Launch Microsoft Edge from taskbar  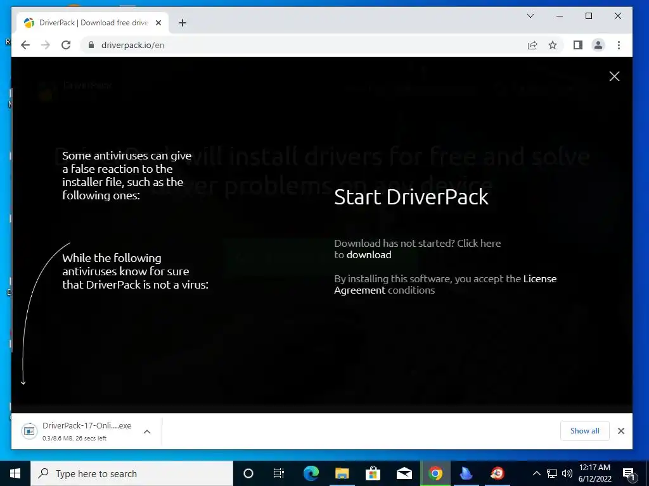(x=311, y=473)
